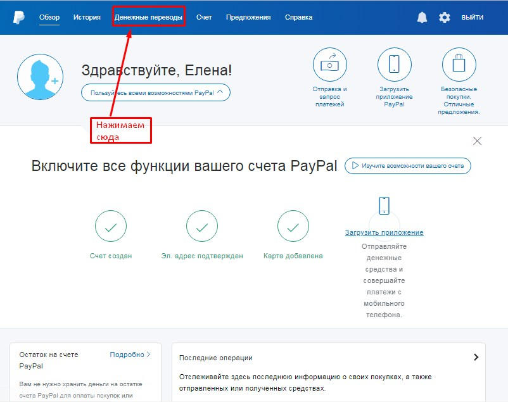Click the 'Эл. адрес подтвержден' checkmark circle
Viewport: 508px width, 402px height.
pyautogui.click(x=202, y=226)
